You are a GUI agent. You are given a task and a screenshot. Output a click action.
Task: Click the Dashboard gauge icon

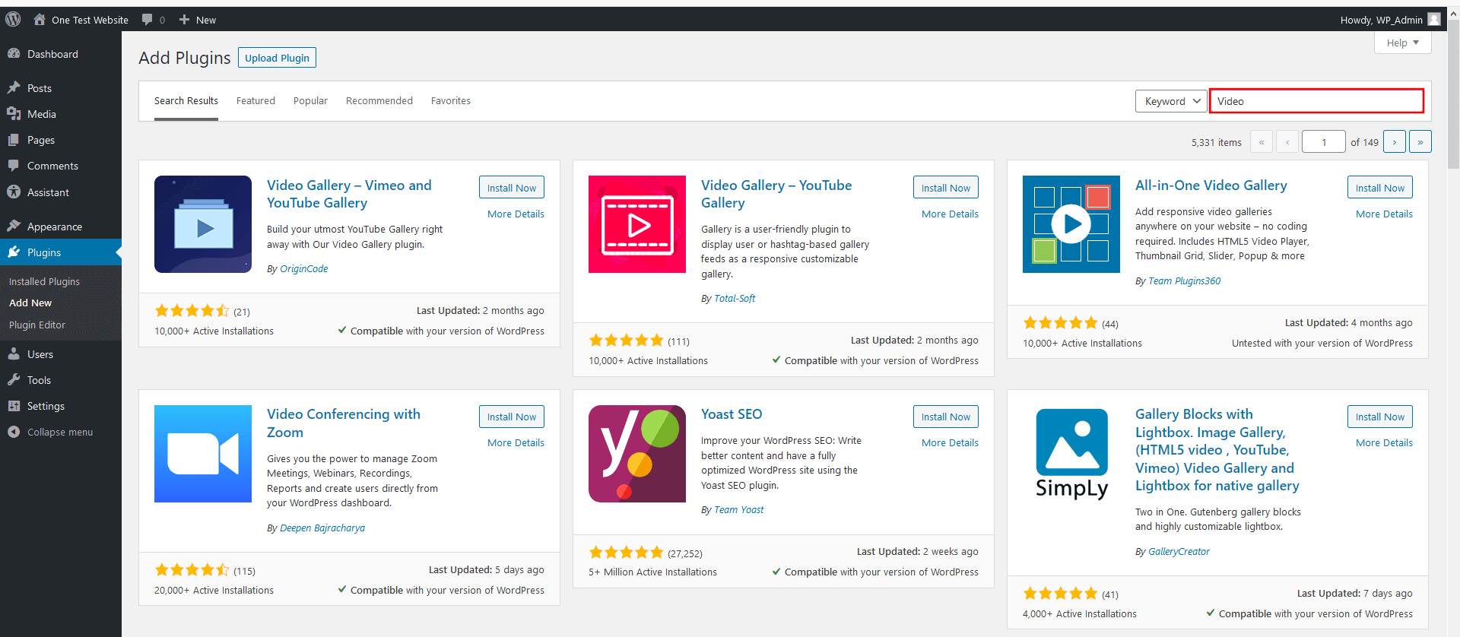pos(14,54)
